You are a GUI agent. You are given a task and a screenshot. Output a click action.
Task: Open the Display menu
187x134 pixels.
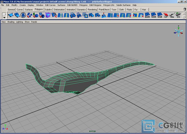click(x=31, y=5)
